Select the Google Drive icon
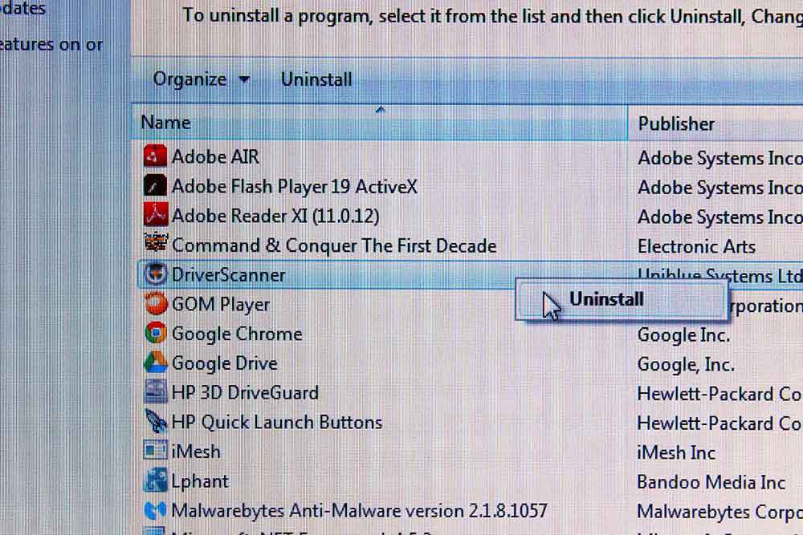This screenshot has height=535, width=803. (x=156, y=363)
